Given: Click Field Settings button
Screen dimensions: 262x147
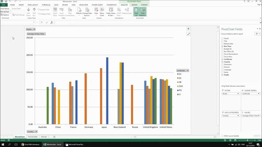Looking at the screenshot, I should [18, 15].
